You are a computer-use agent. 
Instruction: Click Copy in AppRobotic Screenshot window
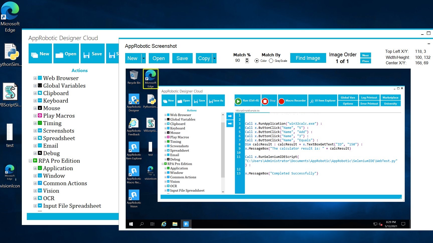[204, 58]
